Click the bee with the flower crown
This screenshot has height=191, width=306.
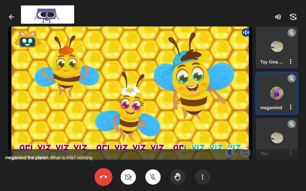click(128, 107)
